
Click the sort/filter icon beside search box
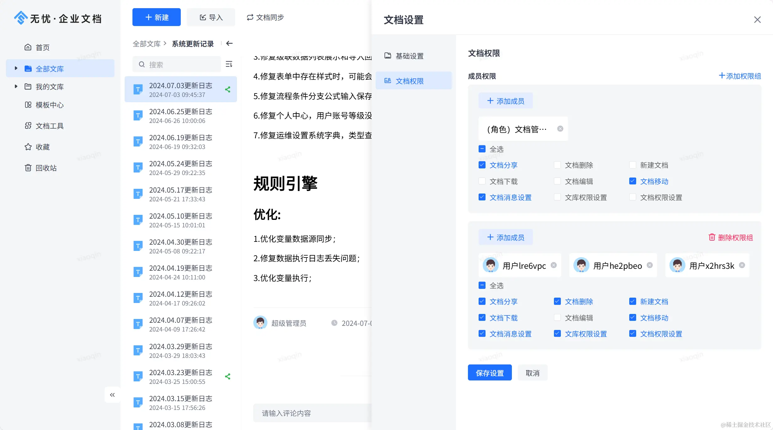229,64
